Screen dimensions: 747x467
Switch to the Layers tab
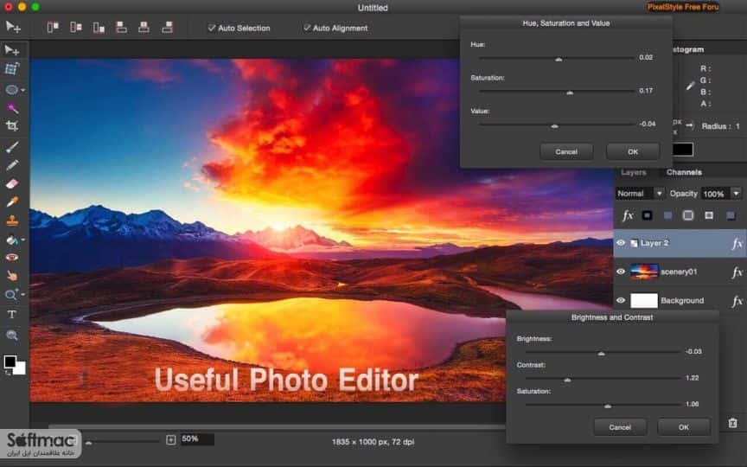point(634,172)
